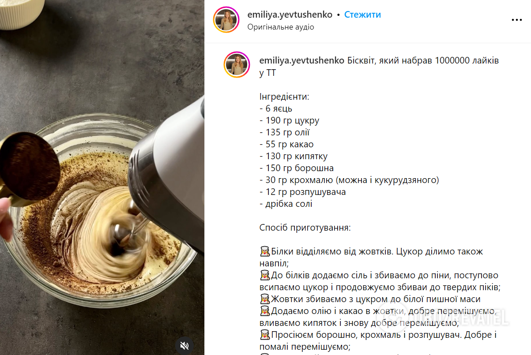
Task: Click the 30 гр крохмалю ingredient line
Action: 349,180
